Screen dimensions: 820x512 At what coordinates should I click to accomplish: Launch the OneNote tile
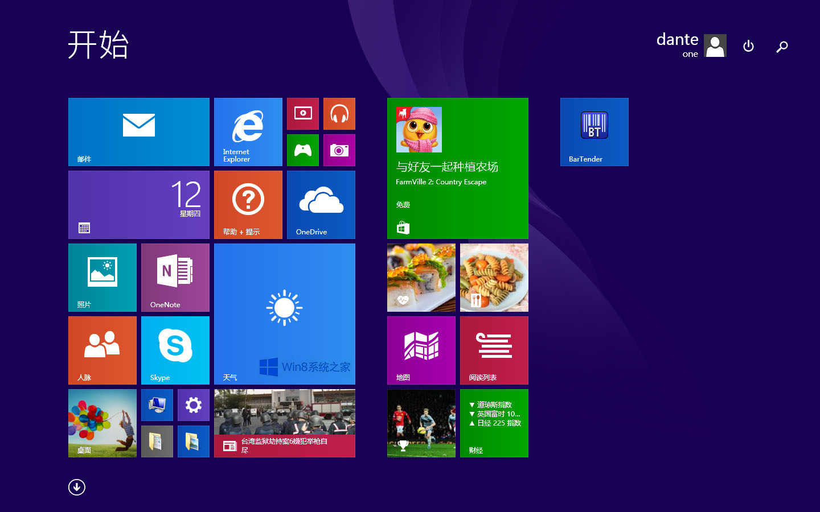pyautogui.click(x=175, y=278)
